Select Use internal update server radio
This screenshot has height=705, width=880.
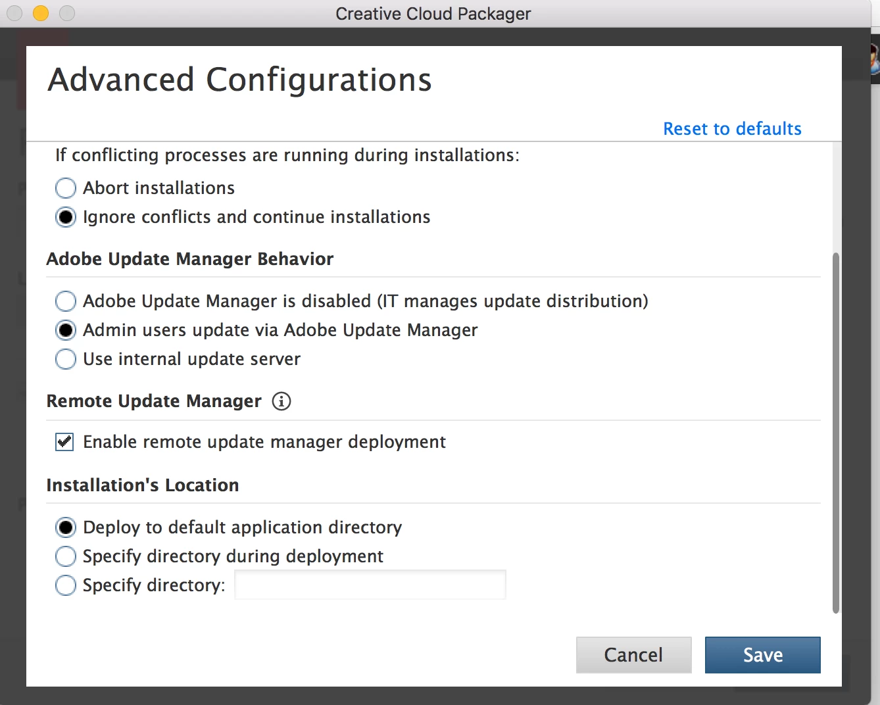66,359
